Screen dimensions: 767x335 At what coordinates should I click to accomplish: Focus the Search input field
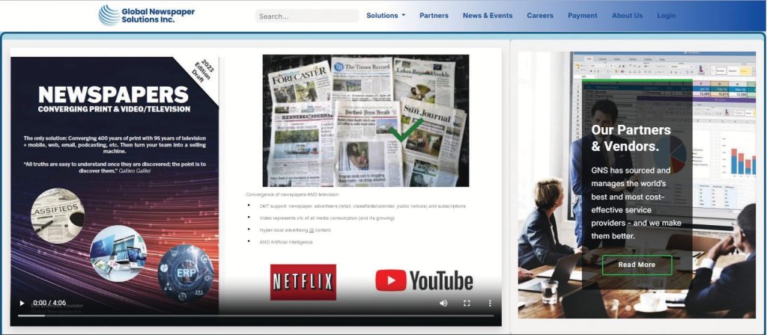(306, 16)
